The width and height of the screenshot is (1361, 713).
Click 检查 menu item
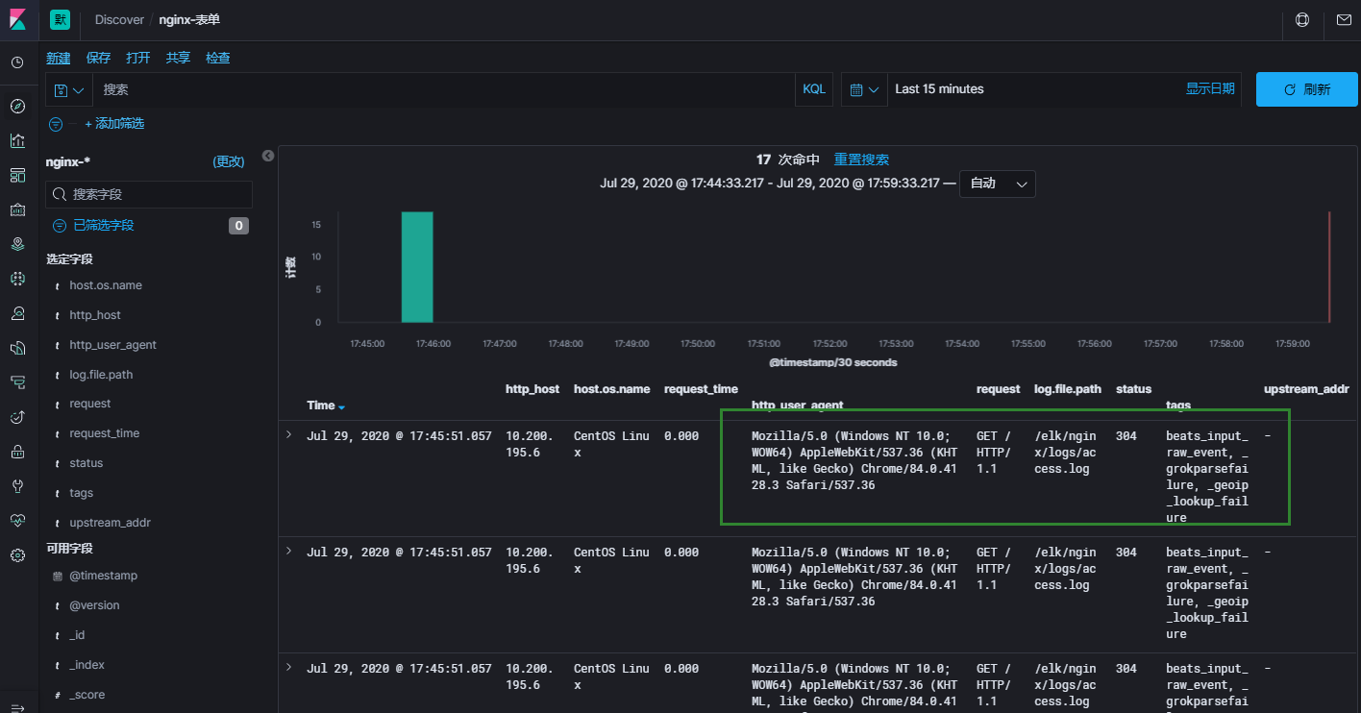coord(218,58)
